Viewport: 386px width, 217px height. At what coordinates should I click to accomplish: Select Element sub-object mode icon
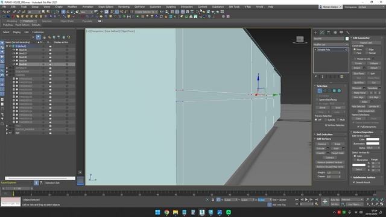tap(339, 91)
